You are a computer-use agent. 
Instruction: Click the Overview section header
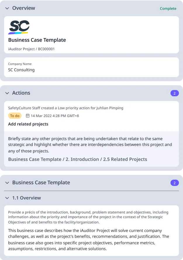pyautogui.click(x=23, y=9)
